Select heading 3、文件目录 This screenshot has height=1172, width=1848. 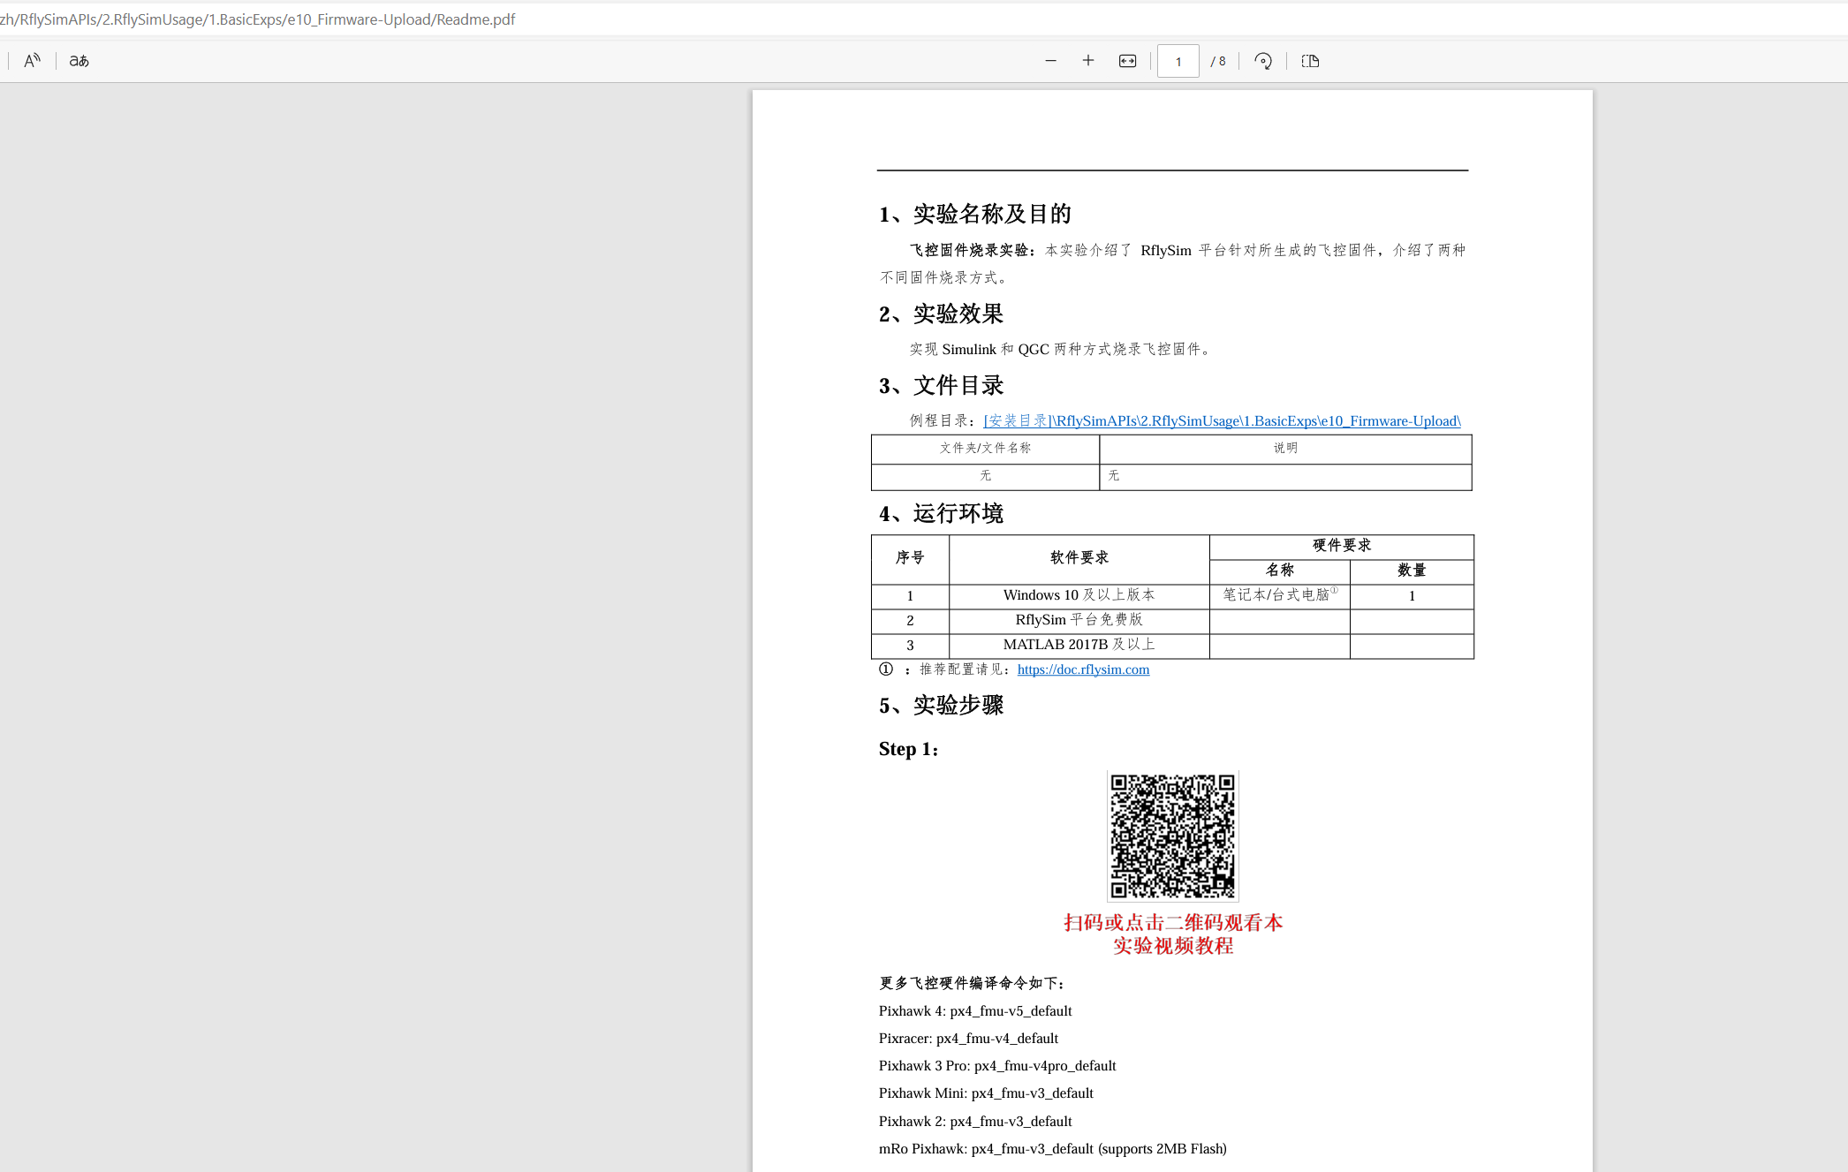(941, 385)
